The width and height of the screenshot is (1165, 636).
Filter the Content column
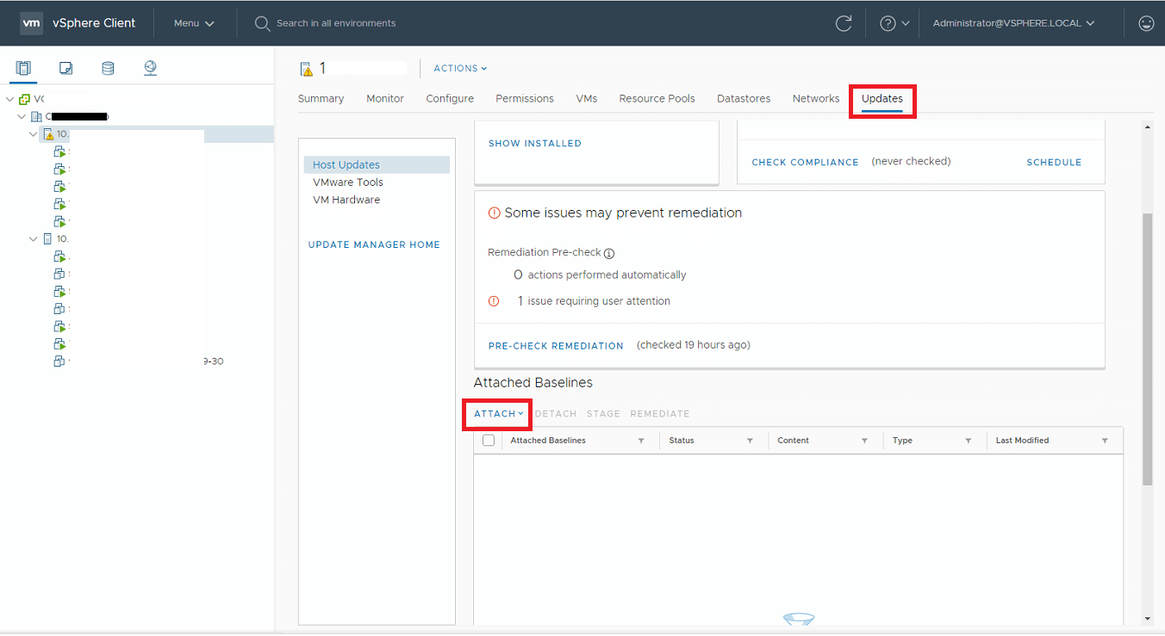[864, 441]
